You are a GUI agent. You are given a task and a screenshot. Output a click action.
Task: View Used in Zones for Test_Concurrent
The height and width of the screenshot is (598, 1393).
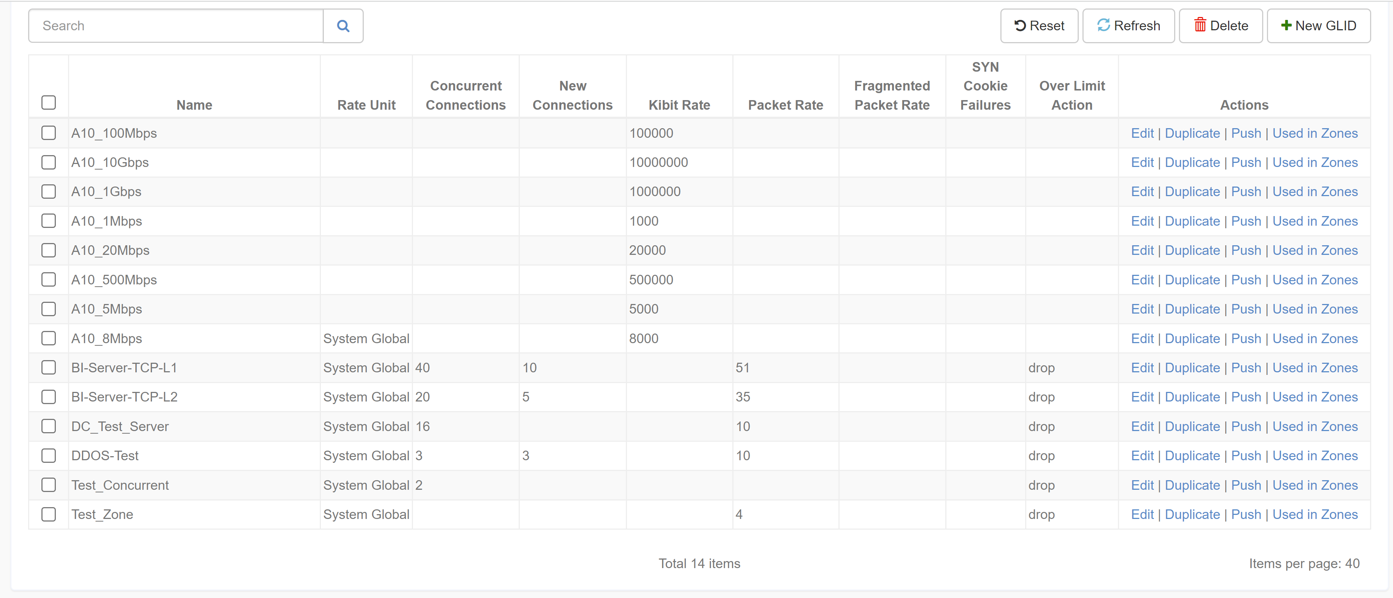click(1315, 485)
